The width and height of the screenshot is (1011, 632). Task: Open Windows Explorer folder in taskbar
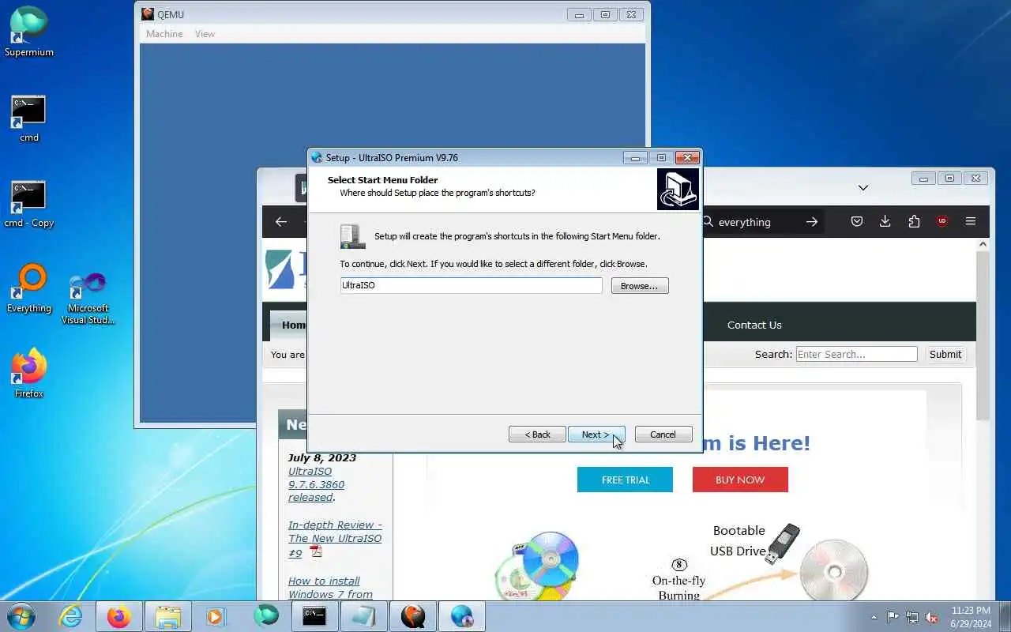[168, 616]
